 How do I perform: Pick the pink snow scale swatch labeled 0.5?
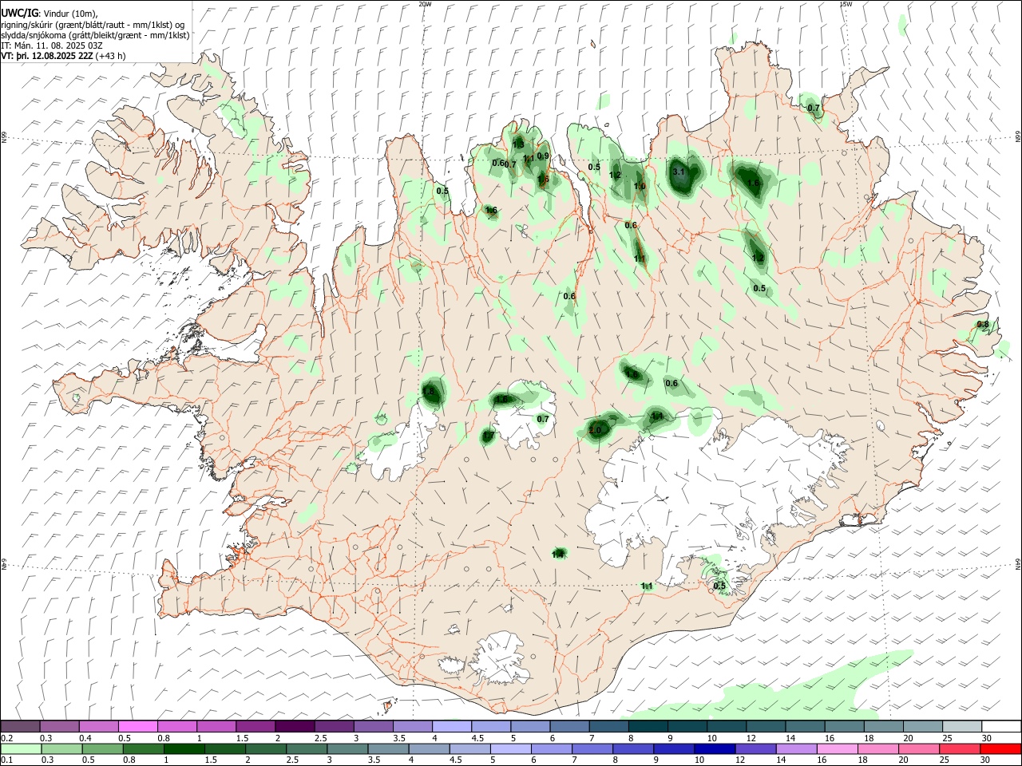point(137,726)
